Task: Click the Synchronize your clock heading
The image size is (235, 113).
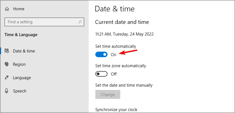Action: (x=116, y=110)
